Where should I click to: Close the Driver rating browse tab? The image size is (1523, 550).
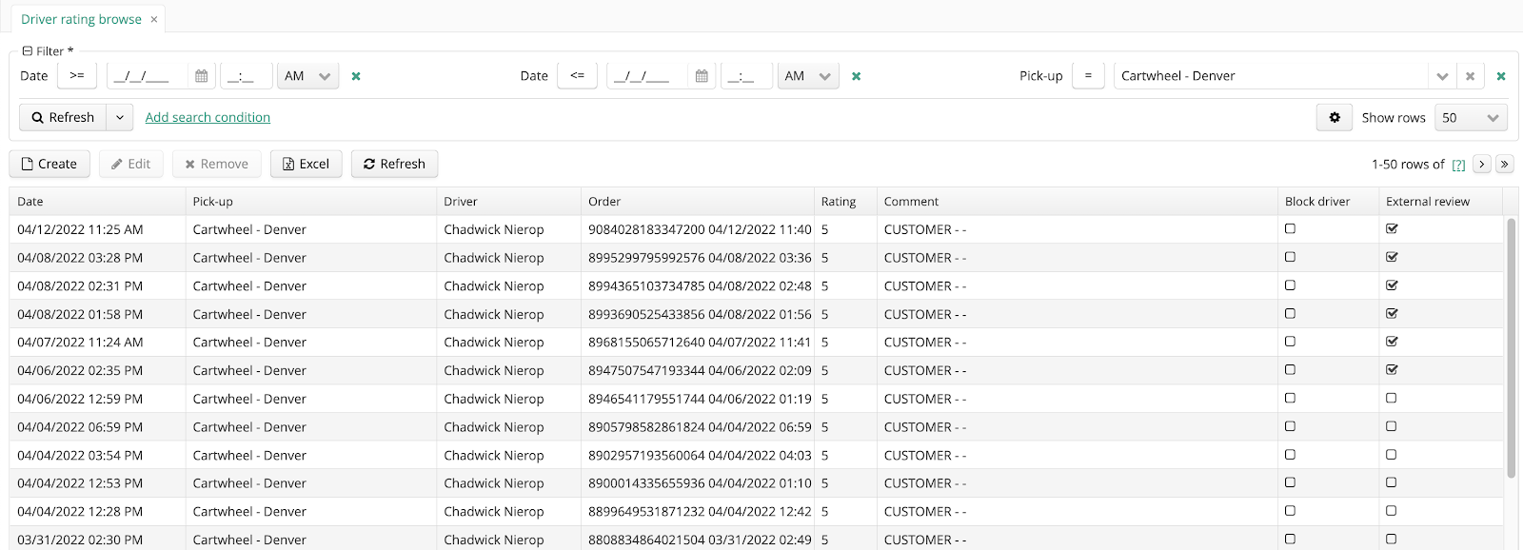point(154,19)
